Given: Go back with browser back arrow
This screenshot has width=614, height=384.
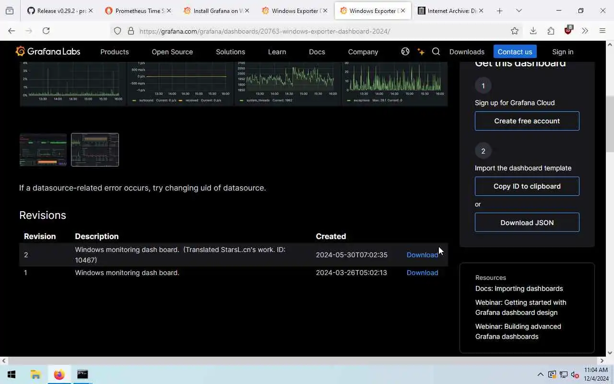Looking at the screenshot, I should tap(12, 31).
